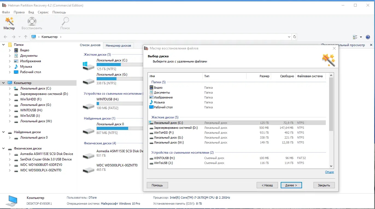Click the SanDisk Cruzer Glide drive icon in the tree
This screenshot has height=209, width=375.
point(16,159)
